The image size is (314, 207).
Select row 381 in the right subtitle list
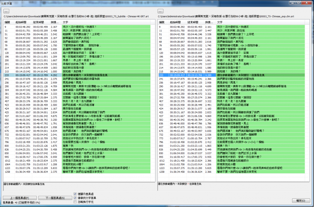(x=231, y=94)
